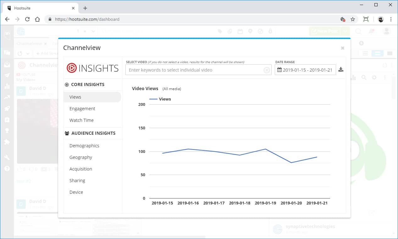The image size is (398, 239).
Task: Close the Channelview dialog with the X
Action: [342, 48]
